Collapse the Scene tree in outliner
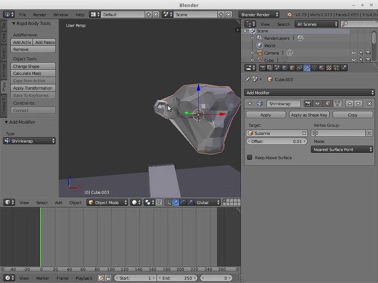Image resolution: width=378 pixels, height=283 pixels. coord(245,31)
